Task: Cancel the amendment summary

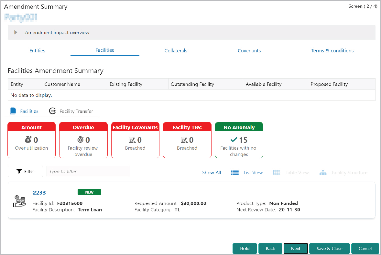Action: pyautogui.click(x=365, y=249)
